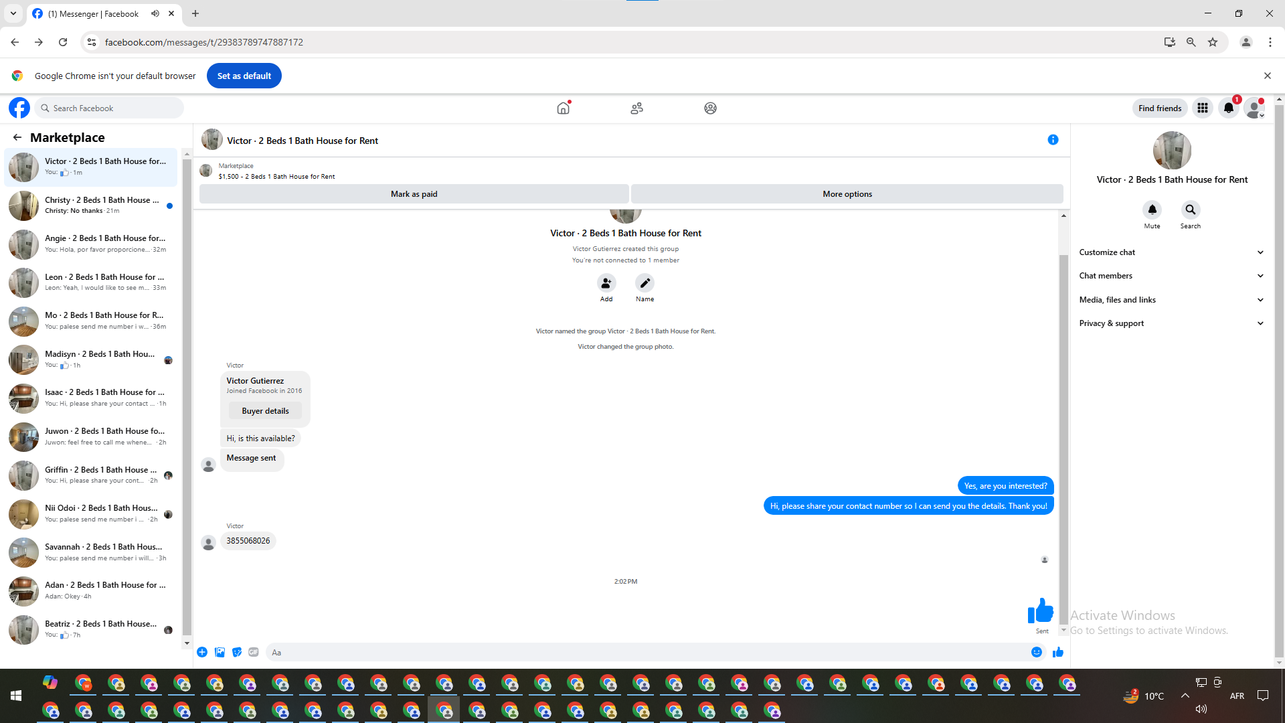Open the account profile picture menu
The height and width of the screenshot is (723, 1285).
pyautogui.click(x=1254, y=108)
